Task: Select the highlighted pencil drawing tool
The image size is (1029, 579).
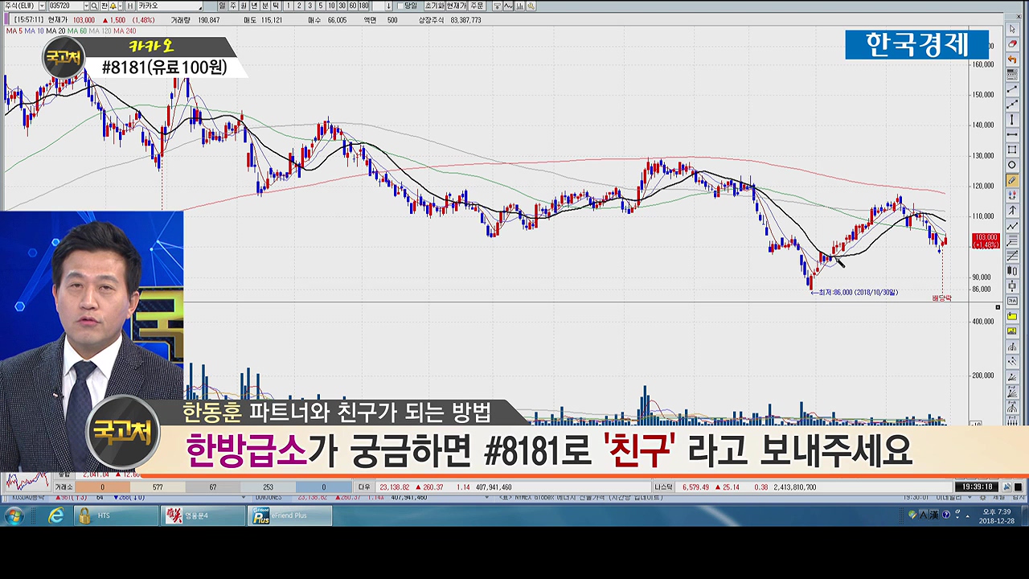Action: click(1013, 180)
